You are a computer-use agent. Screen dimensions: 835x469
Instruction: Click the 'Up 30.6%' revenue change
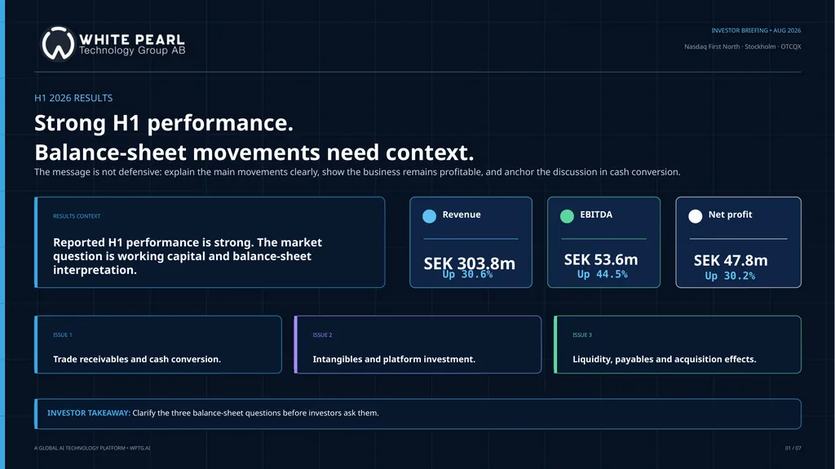point(467,275)
